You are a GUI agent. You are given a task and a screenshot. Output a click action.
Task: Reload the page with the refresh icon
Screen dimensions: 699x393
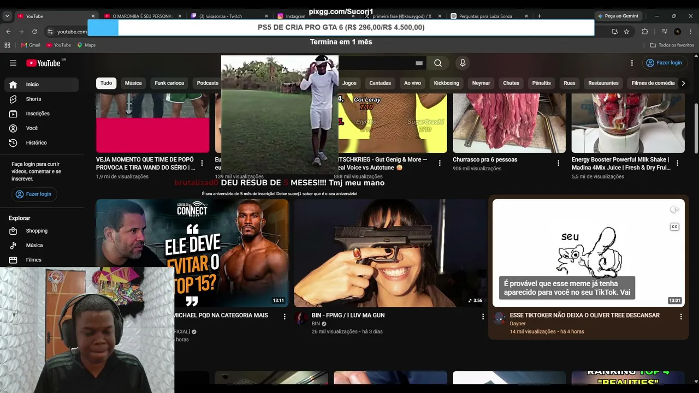(34, 32)
